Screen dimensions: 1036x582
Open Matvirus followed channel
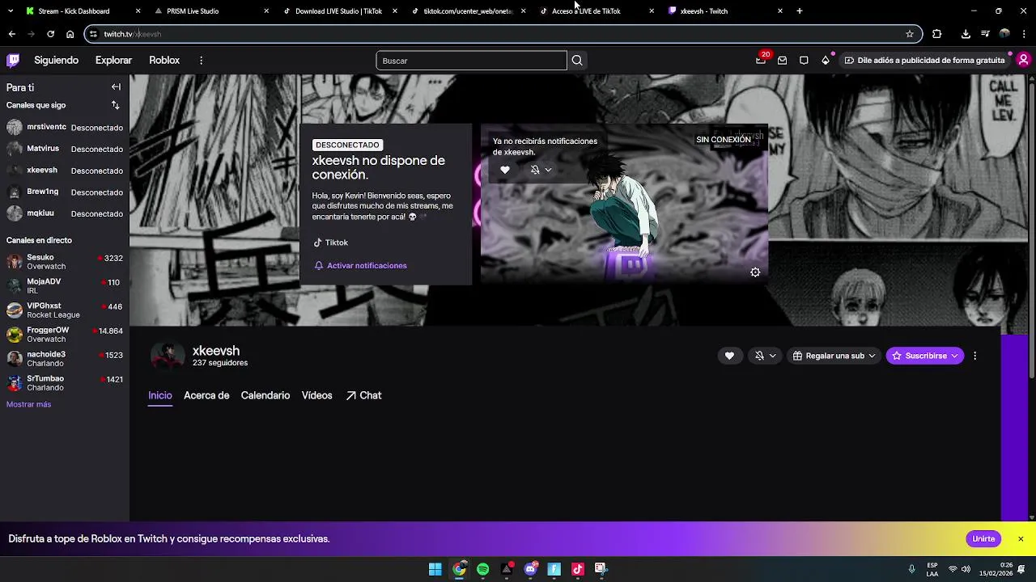(x=65, y=149)
